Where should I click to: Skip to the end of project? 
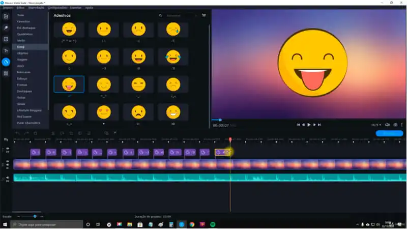tap(319, 125)
